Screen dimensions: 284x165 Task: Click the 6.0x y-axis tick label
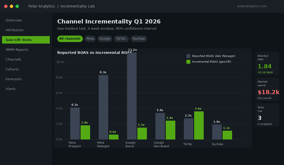tap(59, 93)
